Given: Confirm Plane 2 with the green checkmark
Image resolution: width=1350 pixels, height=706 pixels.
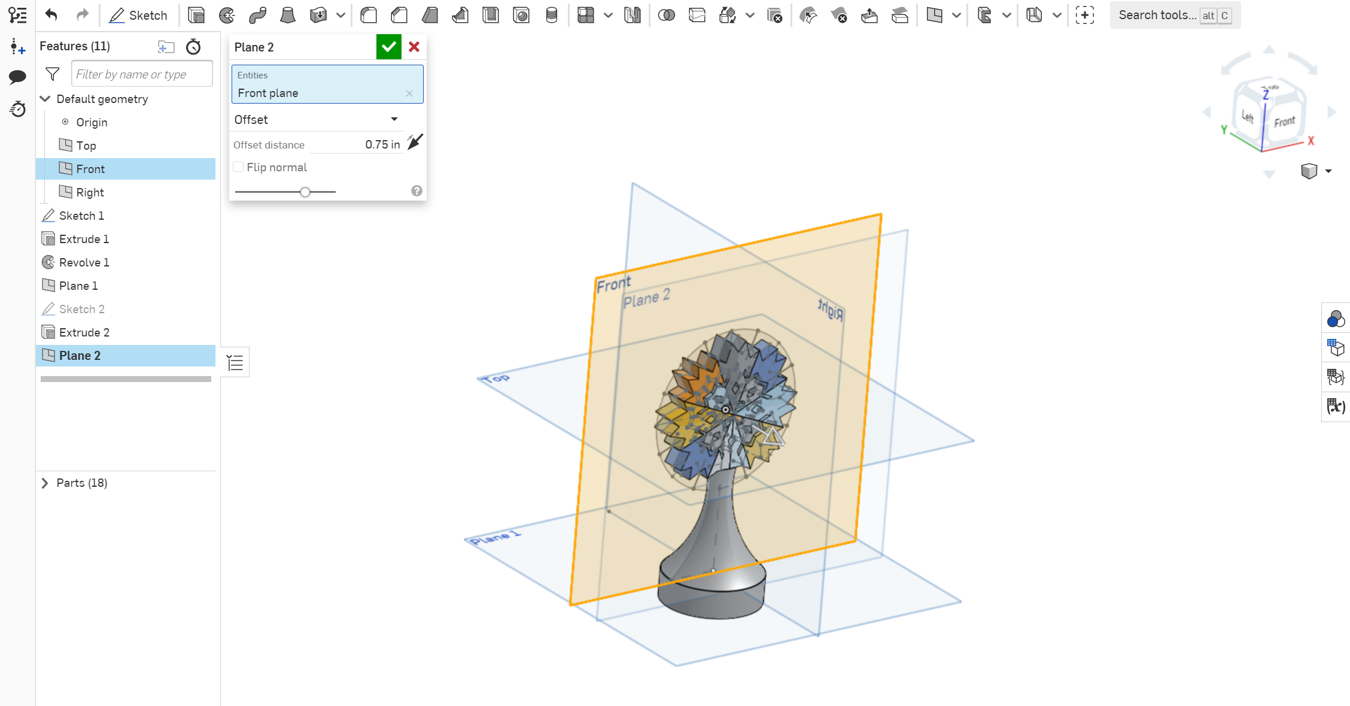Looking at the screenshot, I should click(388, 46).
